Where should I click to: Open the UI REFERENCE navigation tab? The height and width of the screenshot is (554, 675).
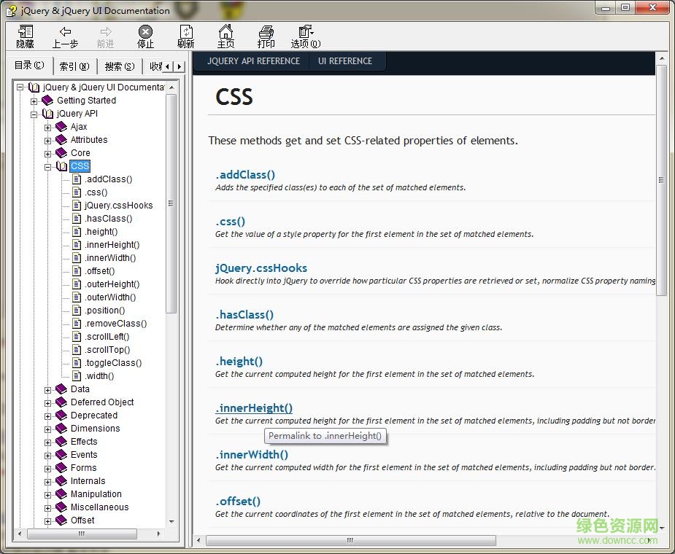pos(345,61)
